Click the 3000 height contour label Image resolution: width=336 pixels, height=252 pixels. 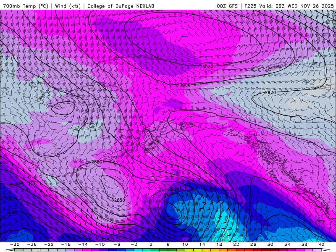pyautogui.click(x=185, y=85)
